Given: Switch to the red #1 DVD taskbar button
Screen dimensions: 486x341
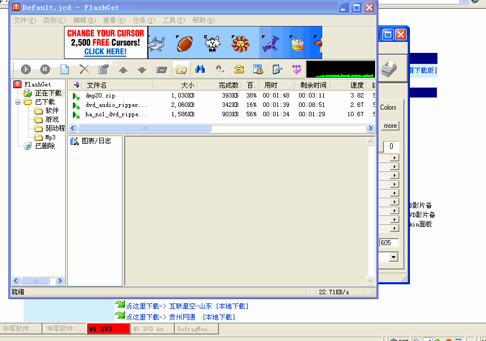Looking at the screenshot, I should tap(109, 329).
